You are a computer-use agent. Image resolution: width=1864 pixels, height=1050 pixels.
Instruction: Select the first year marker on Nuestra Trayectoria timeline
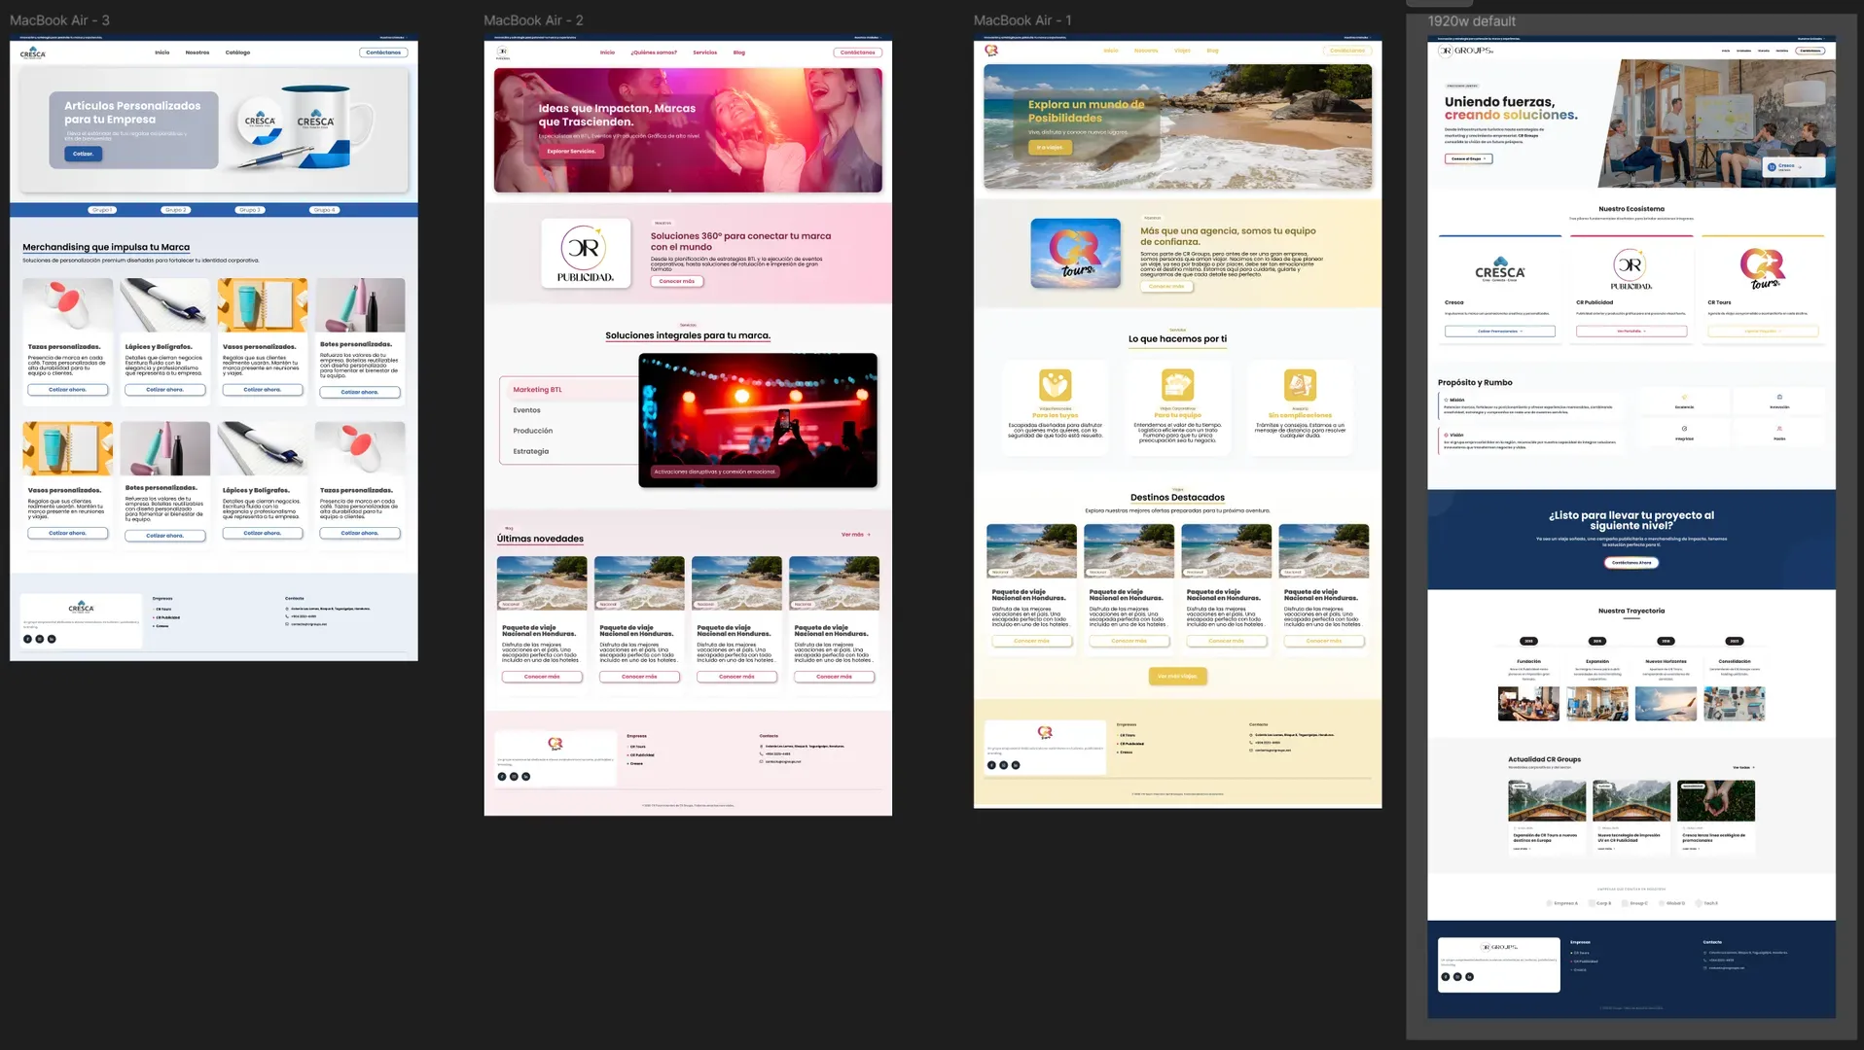point(1528,641)
